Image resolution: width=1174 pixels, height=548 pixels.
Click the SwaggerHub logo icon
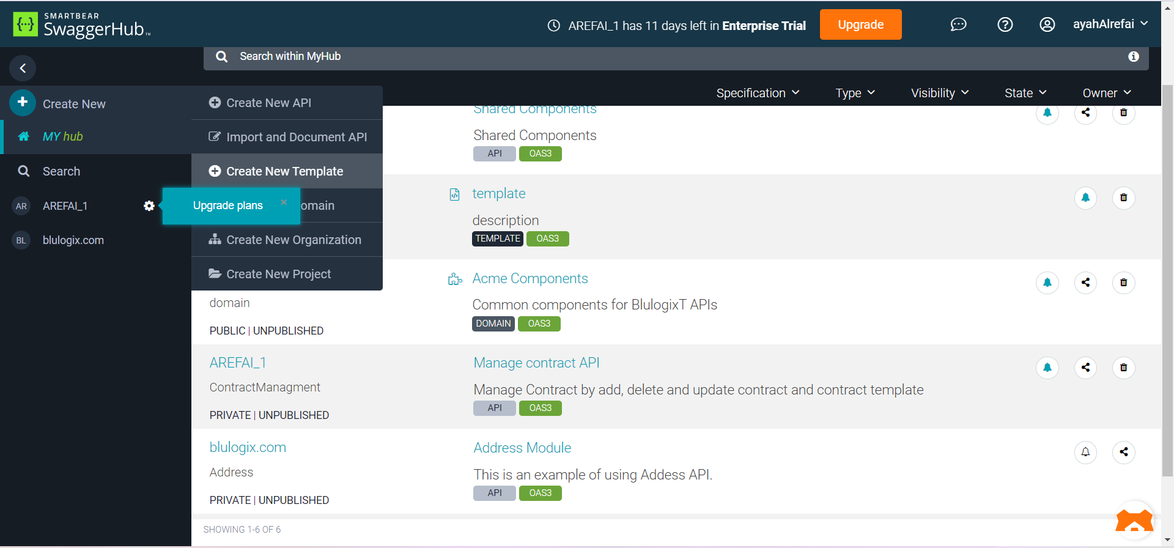(25, 24)
